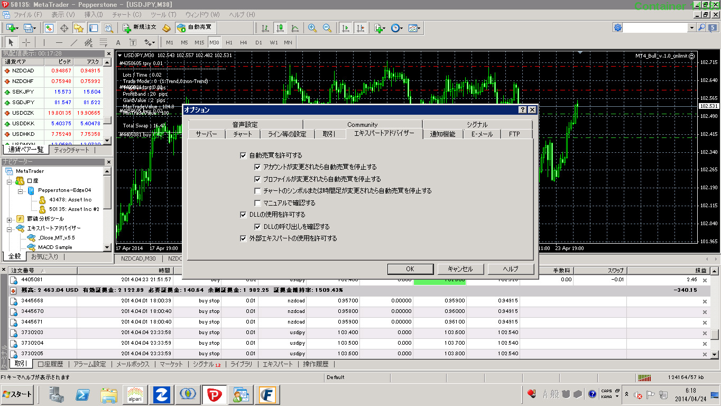This screenshot has width=721, height=406.
Task: Open the Strategy Tester toolbar icon
Action: [x=108, y=27]
